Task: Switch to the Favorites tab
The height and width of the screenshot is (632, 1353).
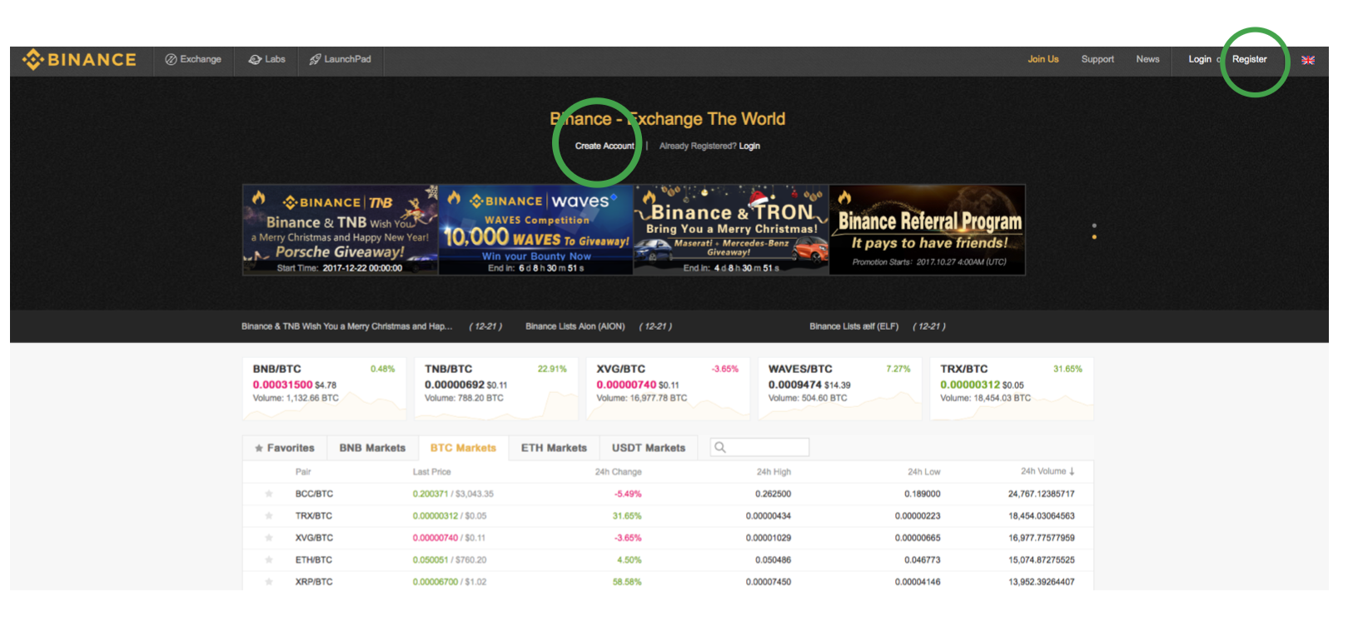Action: tap(285, 448)
